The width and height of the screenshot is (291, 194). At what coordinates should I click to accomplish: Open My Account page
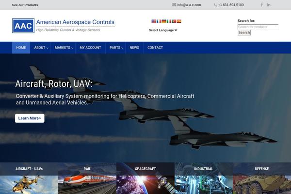coord(90,48)
